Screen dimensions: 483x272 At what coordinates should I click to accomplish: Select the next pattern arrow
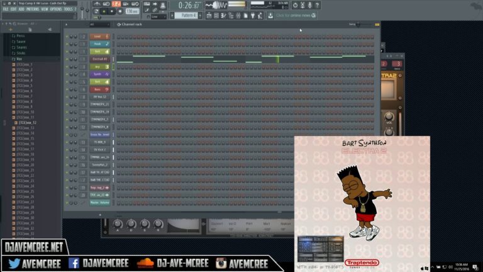(200, 15)
